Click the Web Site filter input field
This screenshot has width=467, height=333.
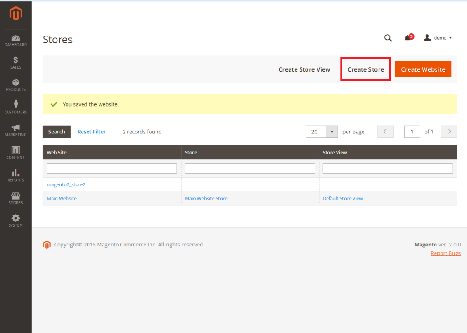(112, 169)
